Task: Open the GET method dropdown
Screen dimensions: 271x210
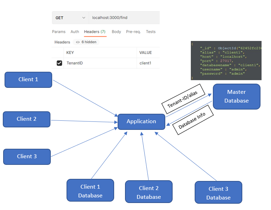Action: [x=70, y=18]
